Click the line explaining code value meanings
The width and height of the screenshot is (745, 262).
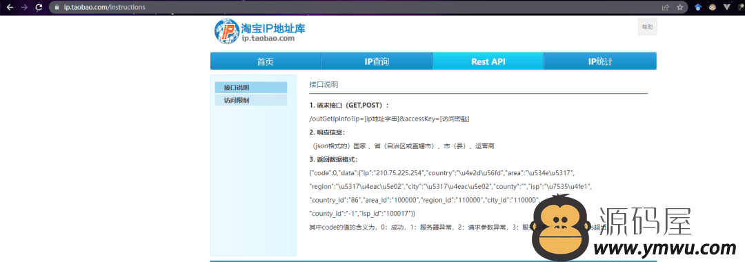(x=459, y=228)
